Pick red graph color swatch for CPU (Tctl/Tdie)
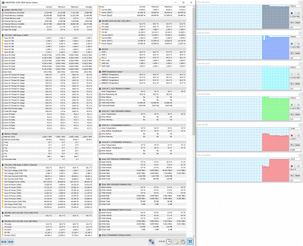The image size is (303, 246). (292, 166)
